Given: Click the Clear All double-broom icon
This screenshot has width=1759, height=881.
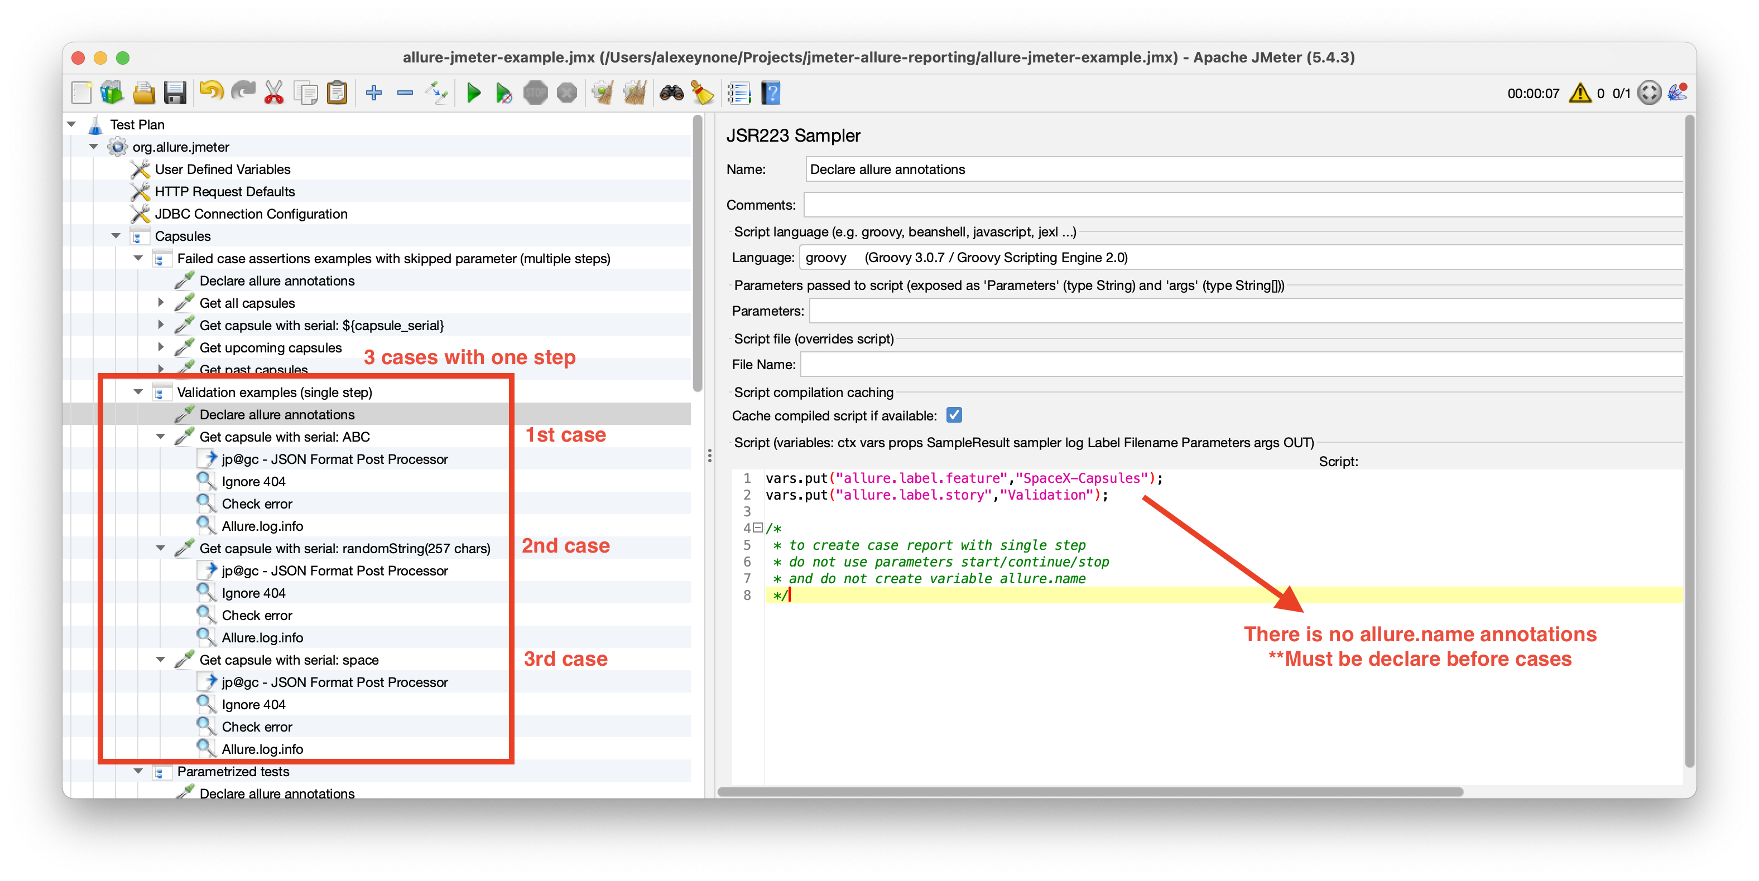Looking at the screenshot, I should (635, 93).
